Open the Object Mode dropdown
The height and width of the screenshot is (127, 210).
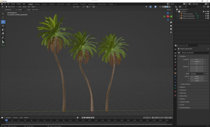pos(11,7)
